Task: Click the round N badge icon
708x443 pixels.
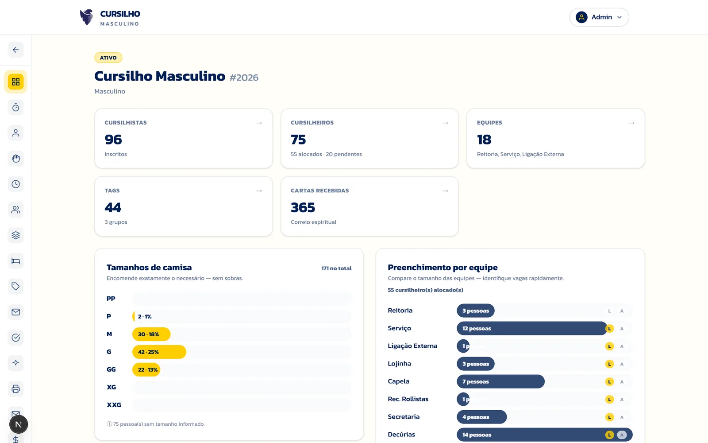Action: 19,424
